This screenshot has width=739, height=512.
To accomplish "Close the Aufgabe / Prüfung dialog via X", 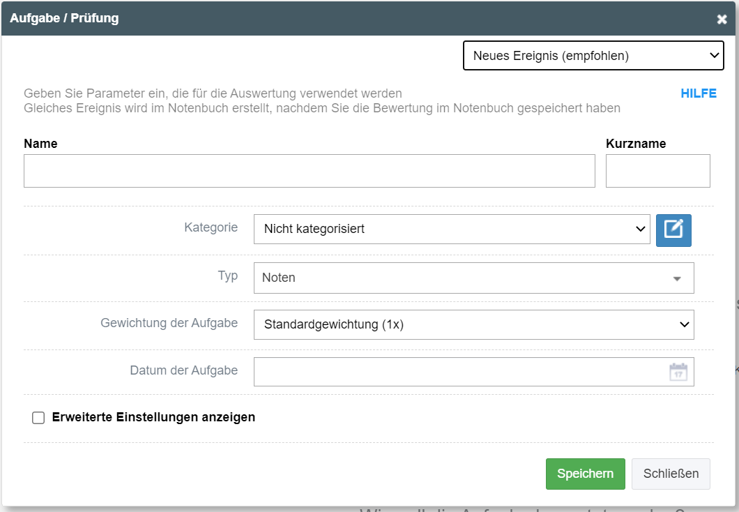I will 722,19.
